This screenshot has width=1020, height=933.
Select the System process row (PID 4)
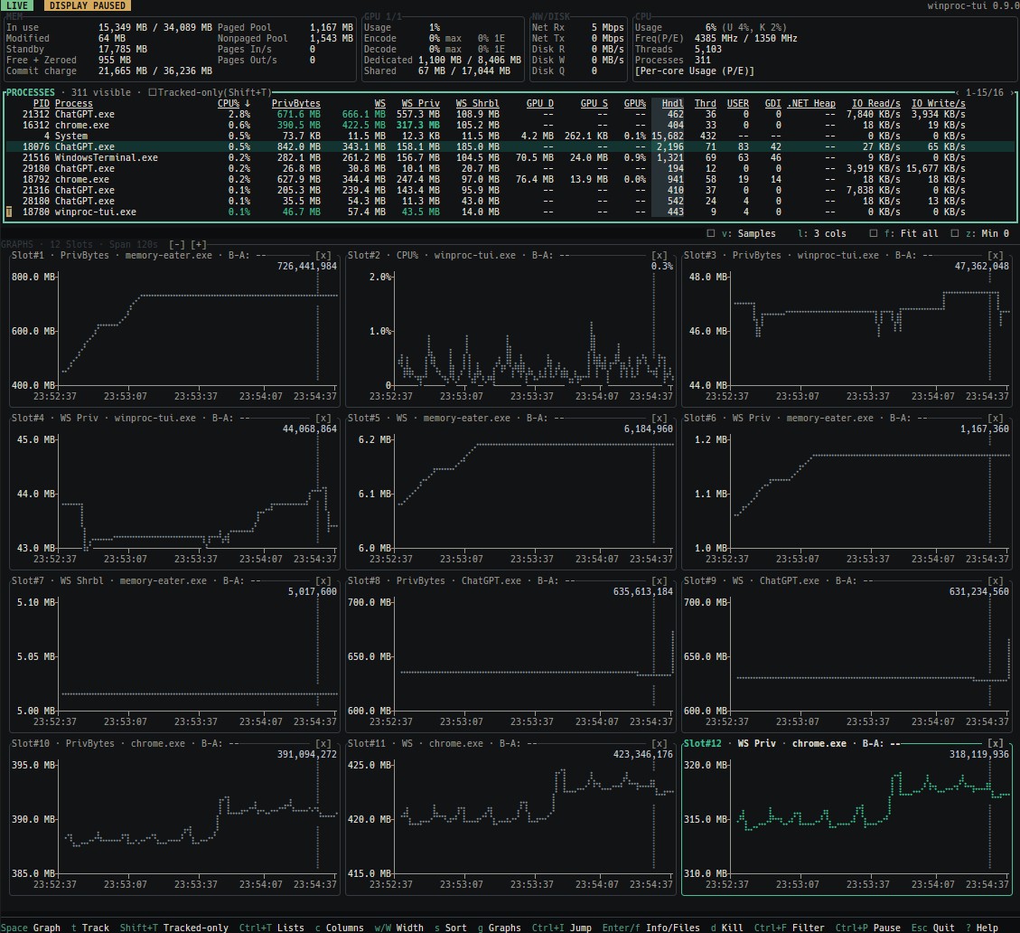510,137
